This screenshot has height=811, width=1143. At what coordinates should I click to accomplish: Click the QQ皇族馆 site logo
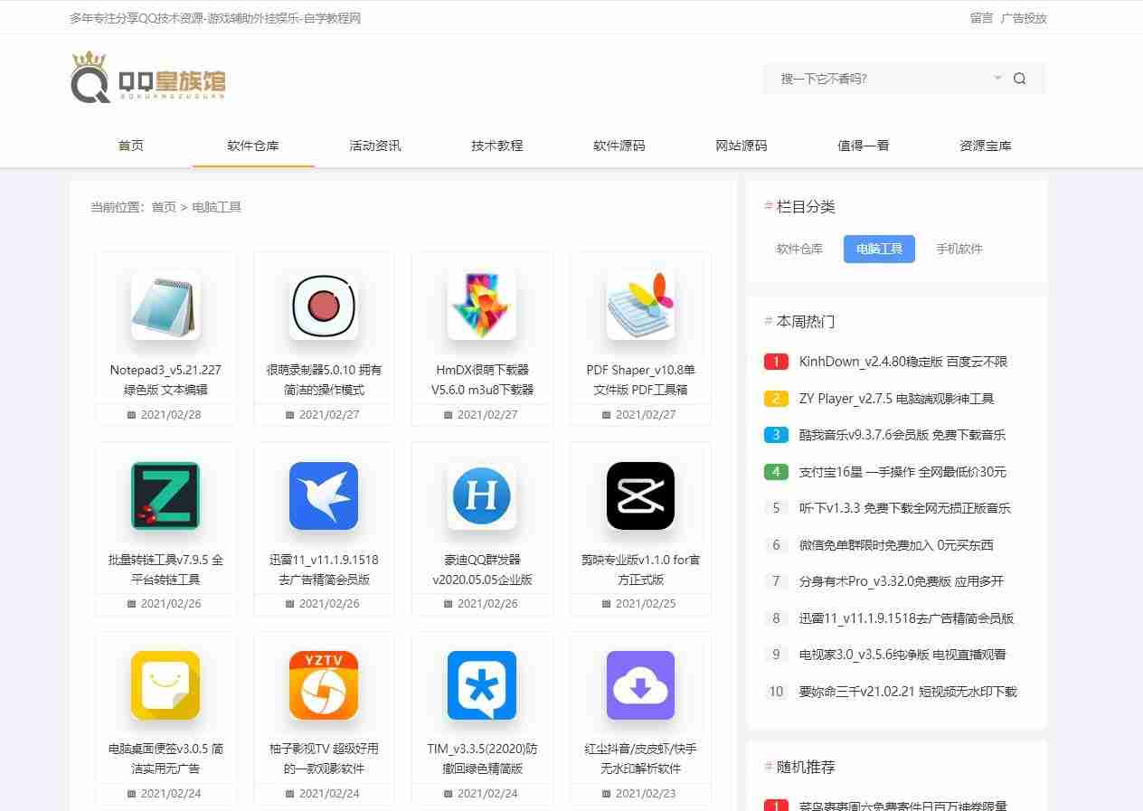[x=148, y=79]
